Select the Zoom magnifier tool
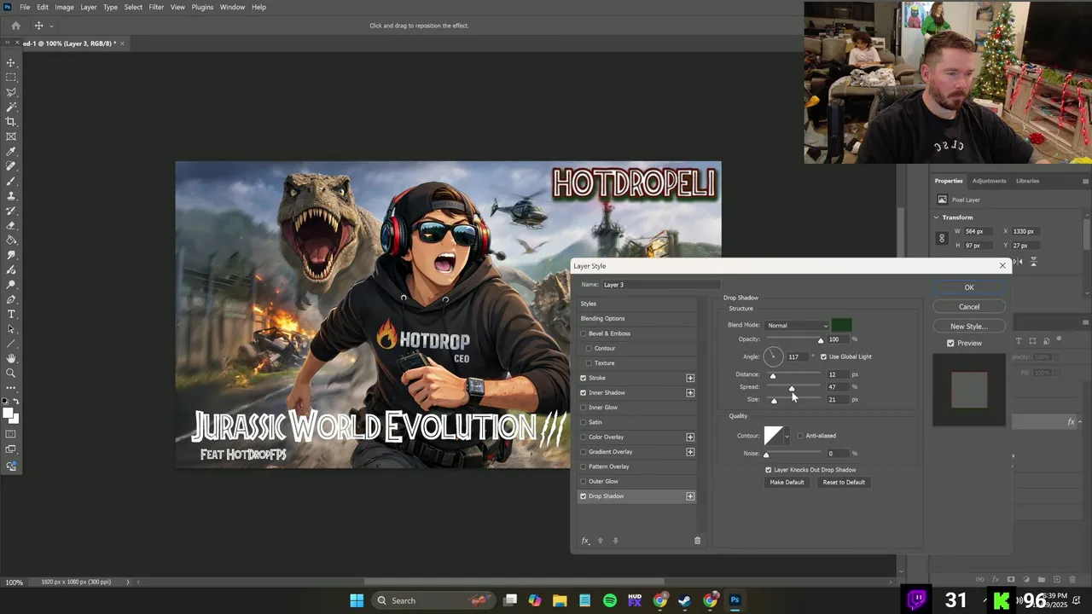 pos(11,374)
